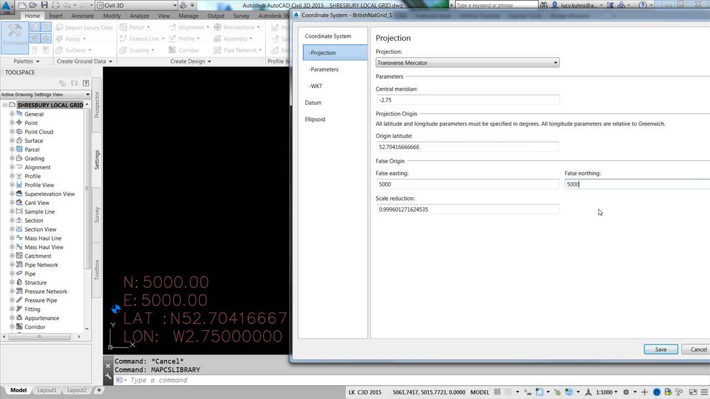
Task: Toggle MODEL space in the status bar
Action: click(x=480, y=392)
